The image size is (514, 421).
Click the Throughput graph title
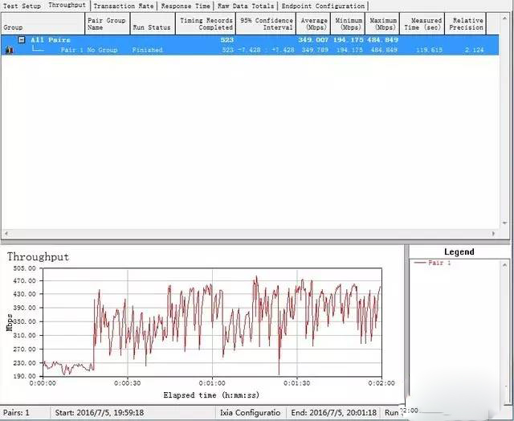(x=39, y=256)
